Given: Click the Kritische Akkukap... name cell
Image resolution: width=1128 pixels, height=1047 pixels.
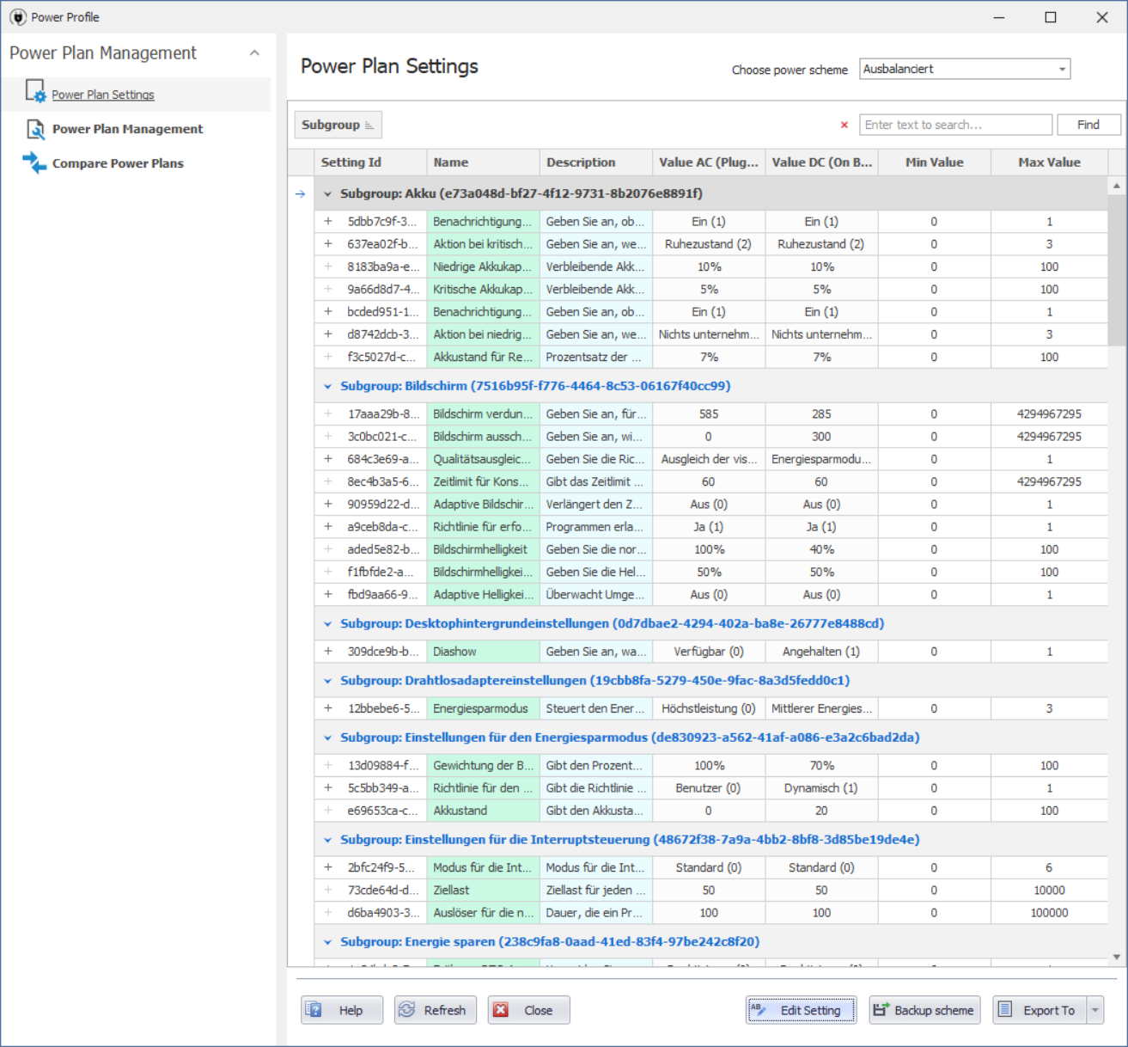Looking at the screenshot, I should (x=483, y=290).
